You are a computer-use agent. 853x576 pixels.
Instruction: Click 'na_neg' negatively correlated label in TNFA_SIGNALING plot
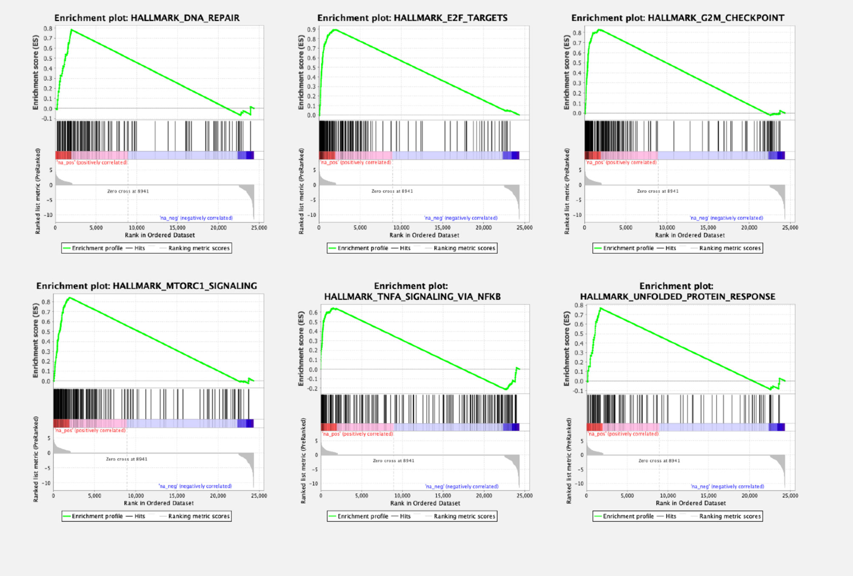462,486
